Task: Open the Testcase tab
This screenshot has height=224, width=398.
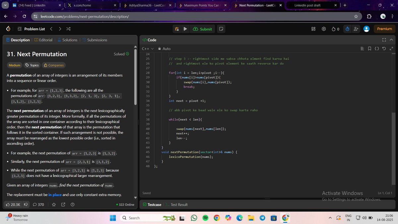Action: (x=152, y=205)
